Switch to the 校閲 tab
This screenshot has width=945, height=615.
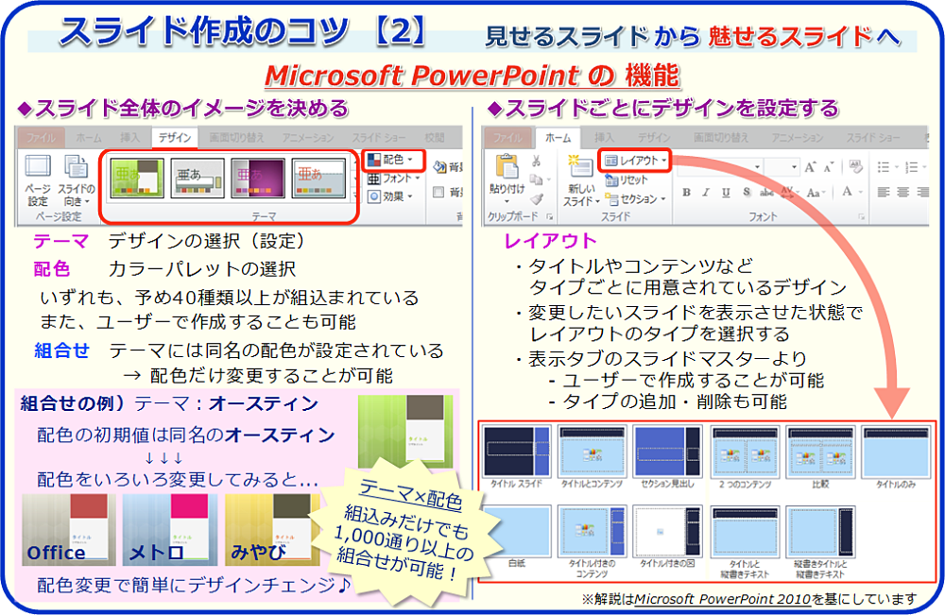(434, 137)
